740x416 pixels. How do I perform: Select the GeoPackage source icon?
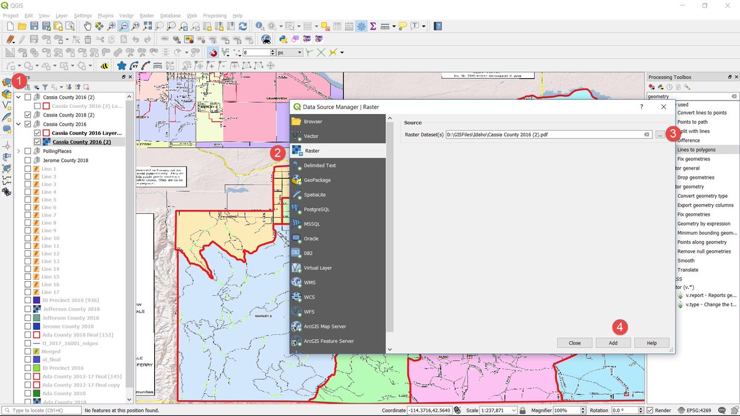296,180
